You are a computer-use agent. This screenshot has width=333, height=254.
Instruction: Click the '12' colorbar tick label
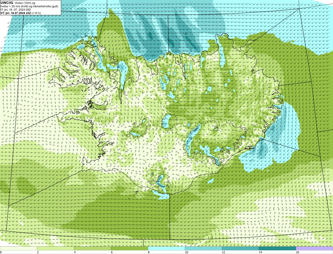point(223,252)
